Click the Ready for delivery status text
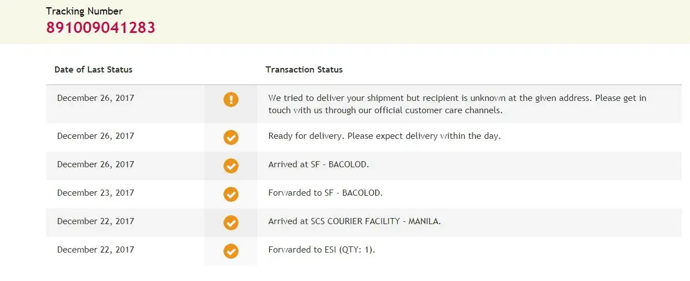This screenshot has width=690, height=281. 384,136
